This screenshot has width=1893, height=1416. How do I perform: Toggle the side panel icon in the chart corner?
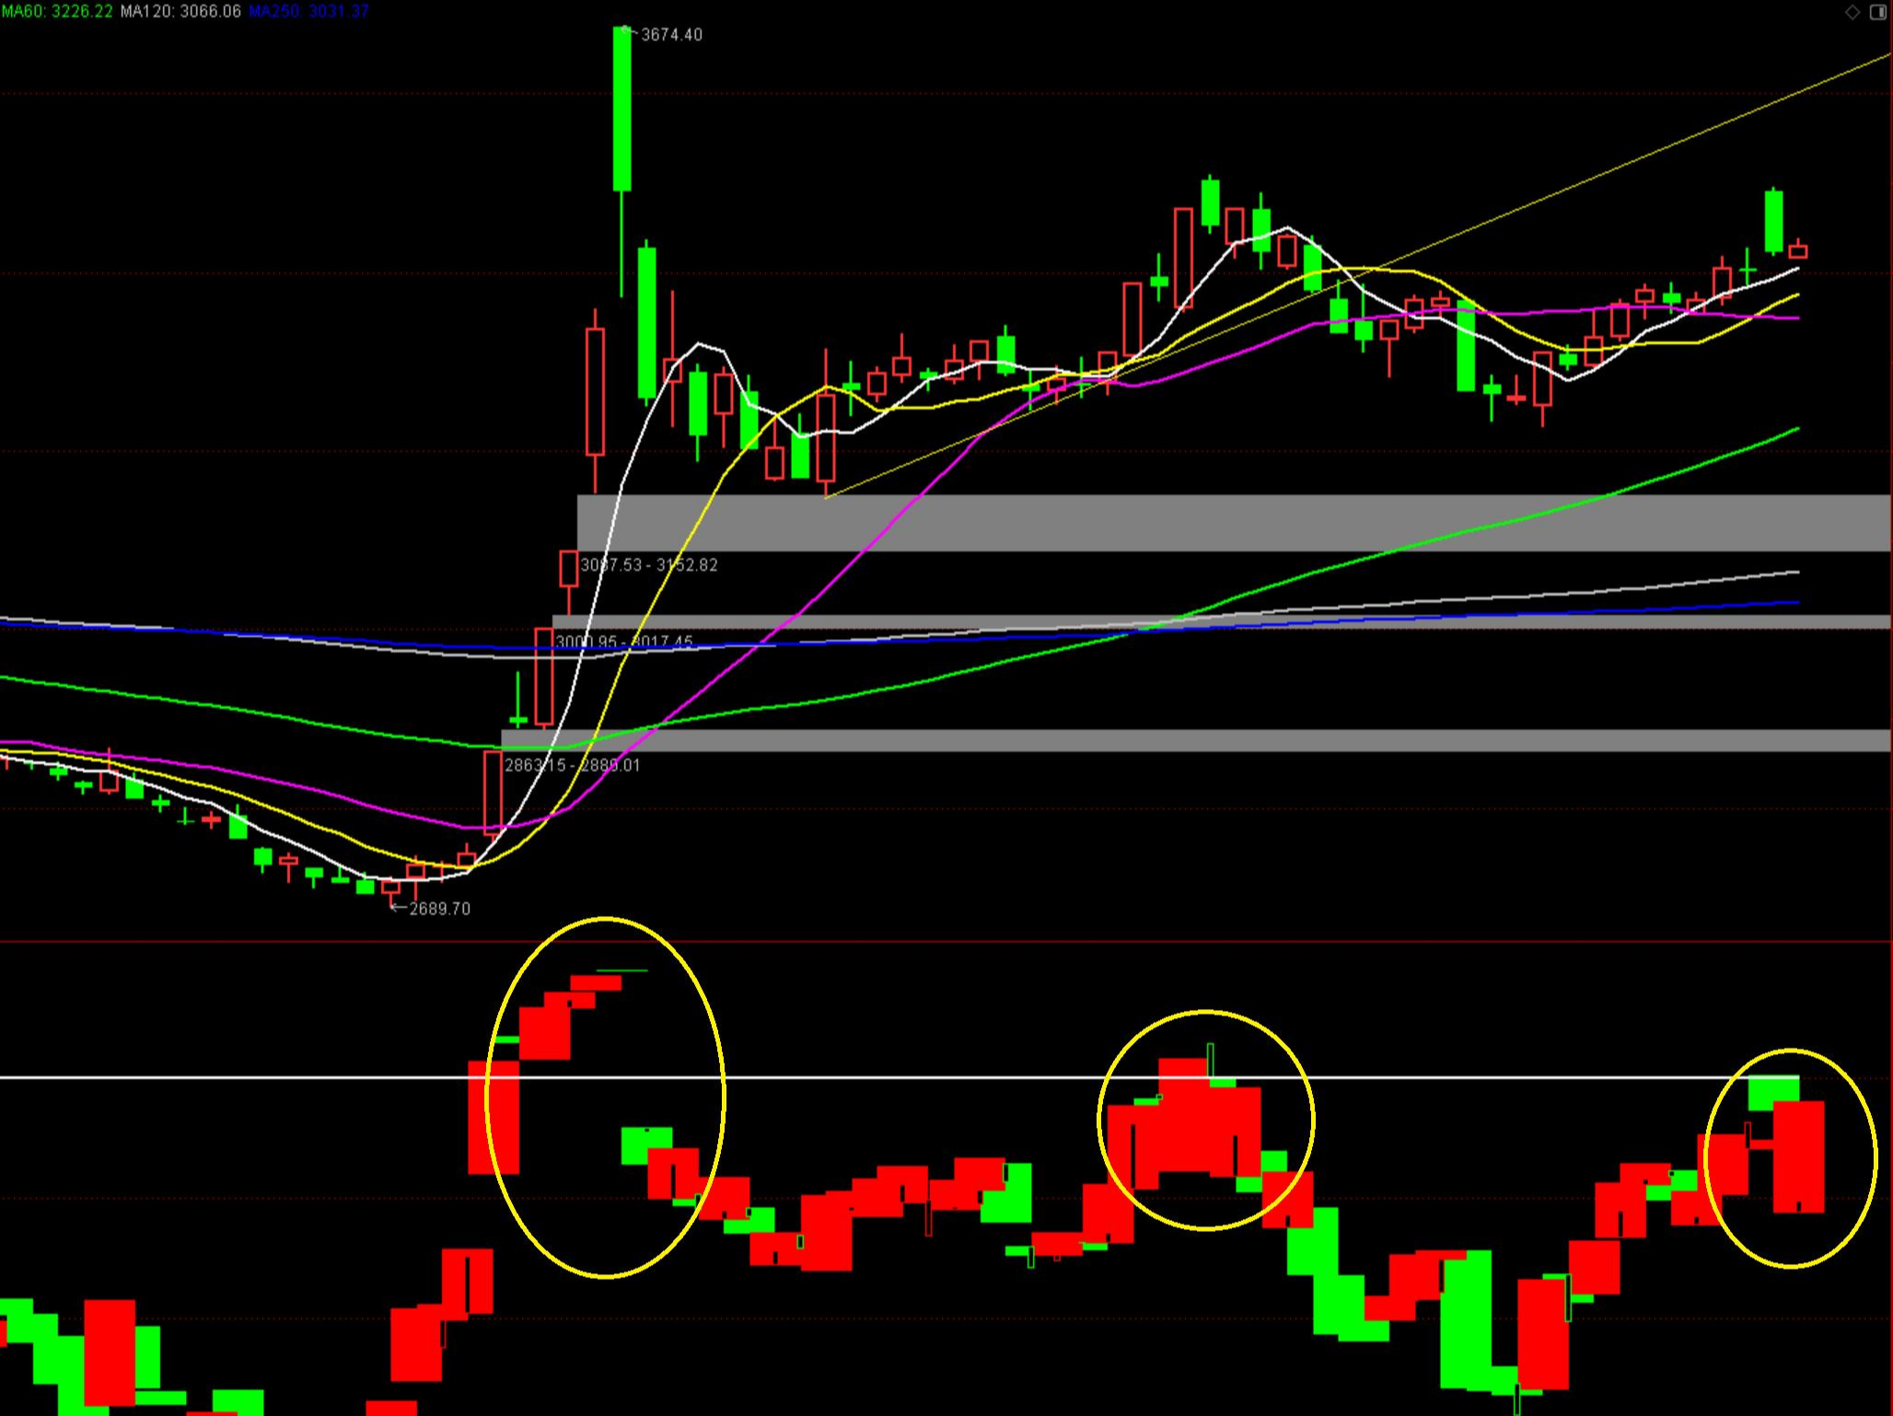click(x=1878, y=12)
